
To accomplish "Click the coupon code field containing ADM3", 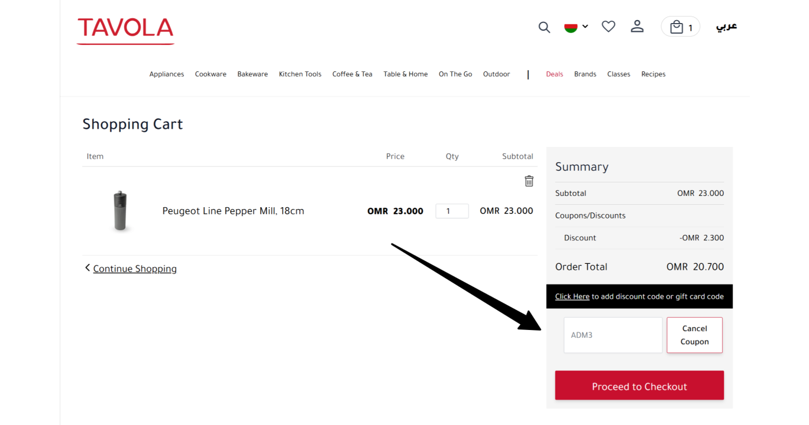I will coord(613,335).
